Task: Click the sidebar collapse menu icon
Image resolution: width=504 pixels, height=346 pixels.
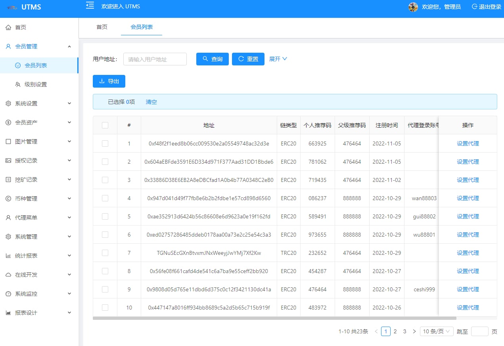Action: point(90,5)
